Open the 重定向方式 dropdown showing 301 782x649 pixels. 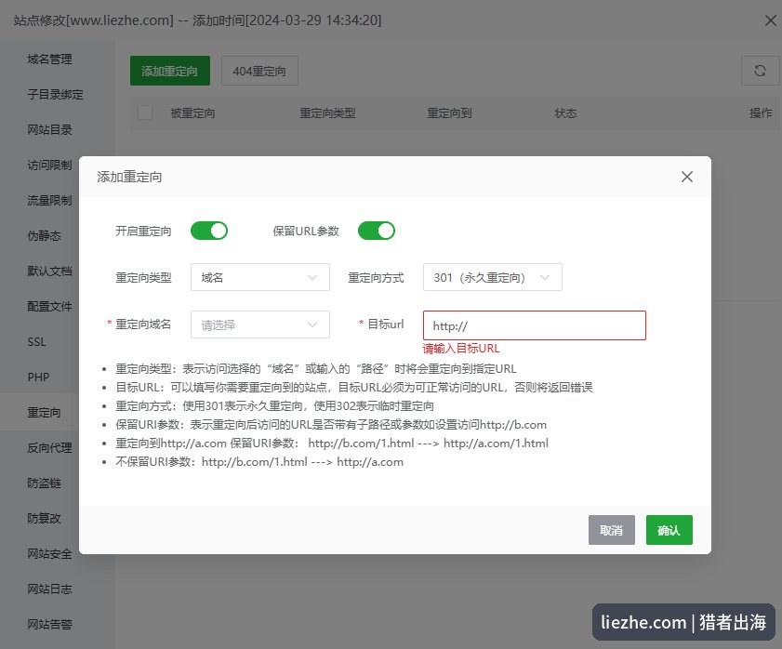[492, 277]
